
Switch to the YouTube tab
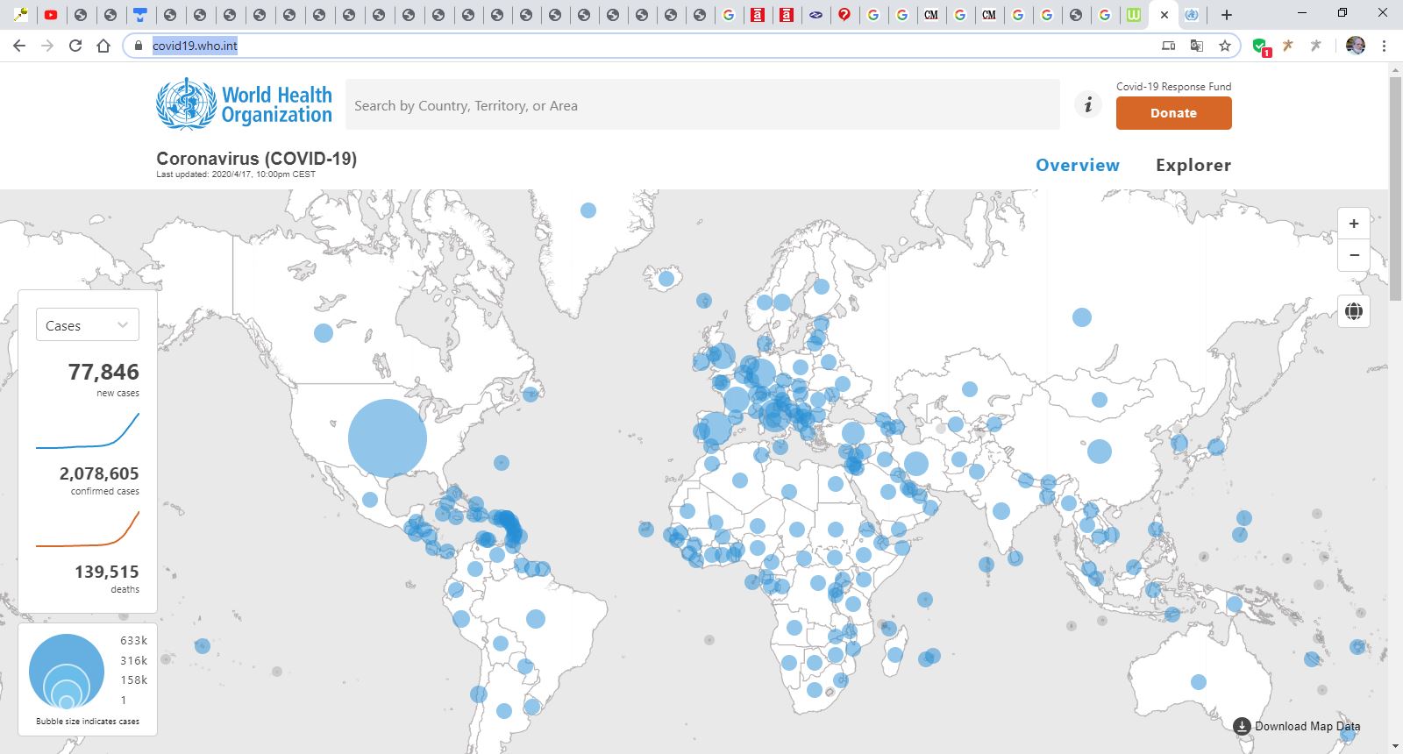coord(51,15)
